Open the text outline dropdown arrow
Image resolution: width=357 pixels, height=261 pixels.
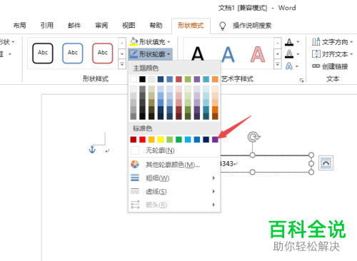point(298,54)
